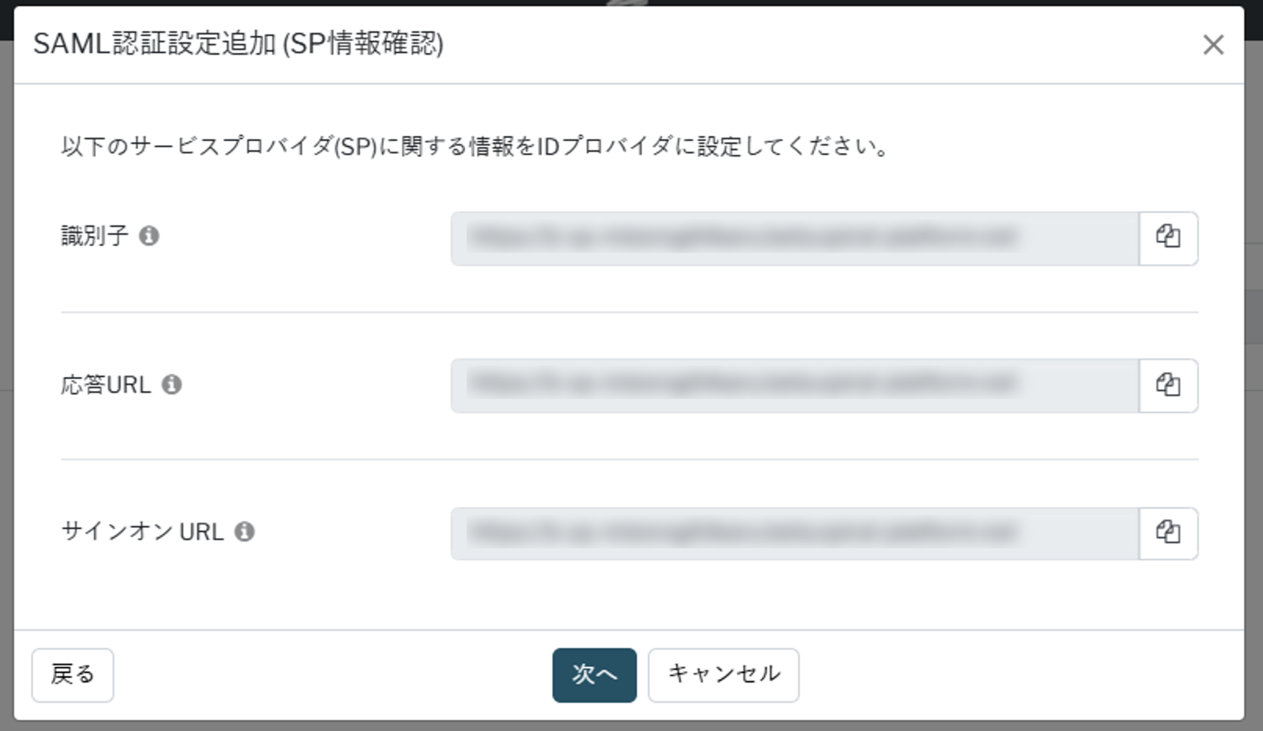Image resolution: width=1263 pixels, height=731 pixels.
Task: Click the 応答URL field label text
Action: click(x=106, y=385)
